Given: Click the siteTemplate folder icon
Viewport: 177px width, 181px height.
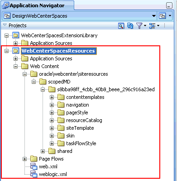Looking at the screenshot, I should click(61, 128).
